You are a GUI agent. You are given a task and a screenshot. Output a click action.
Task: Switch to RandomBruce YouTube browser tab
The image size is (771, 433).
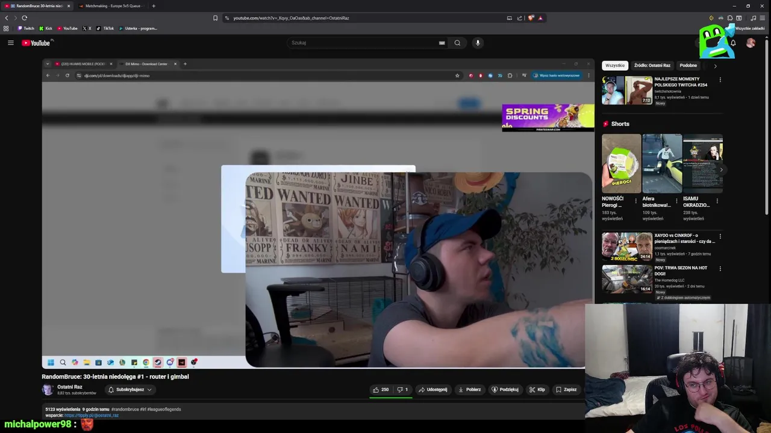pos(37,6)
